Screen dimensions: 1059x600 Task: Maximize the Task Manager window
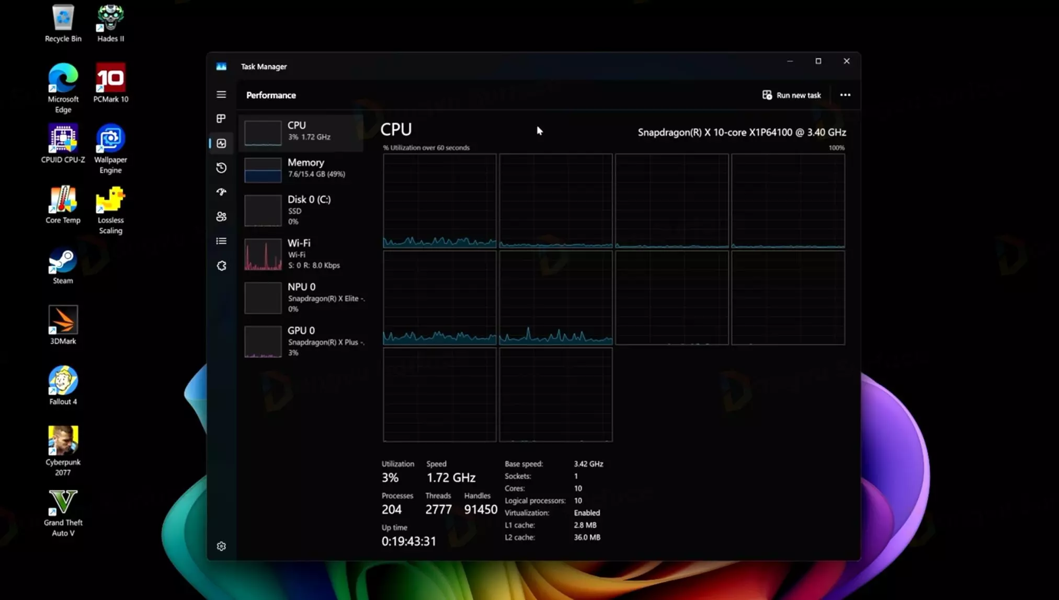[818, 61]
